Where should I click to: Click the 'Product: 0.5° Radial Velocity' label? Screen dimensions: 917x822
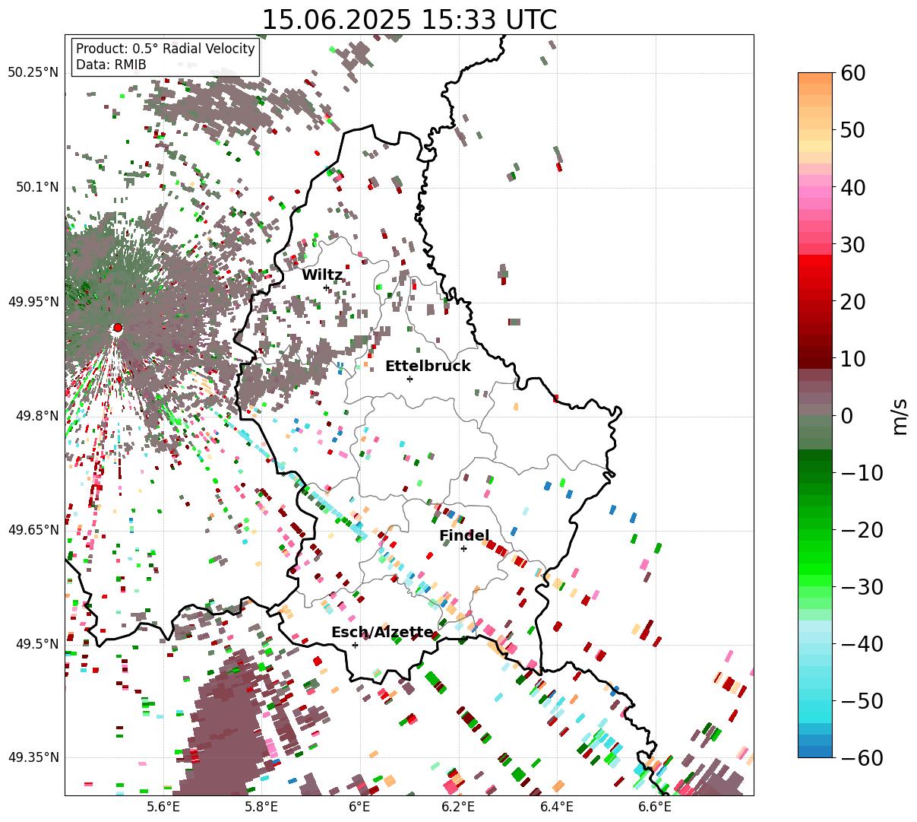click(x=166, y=49)
